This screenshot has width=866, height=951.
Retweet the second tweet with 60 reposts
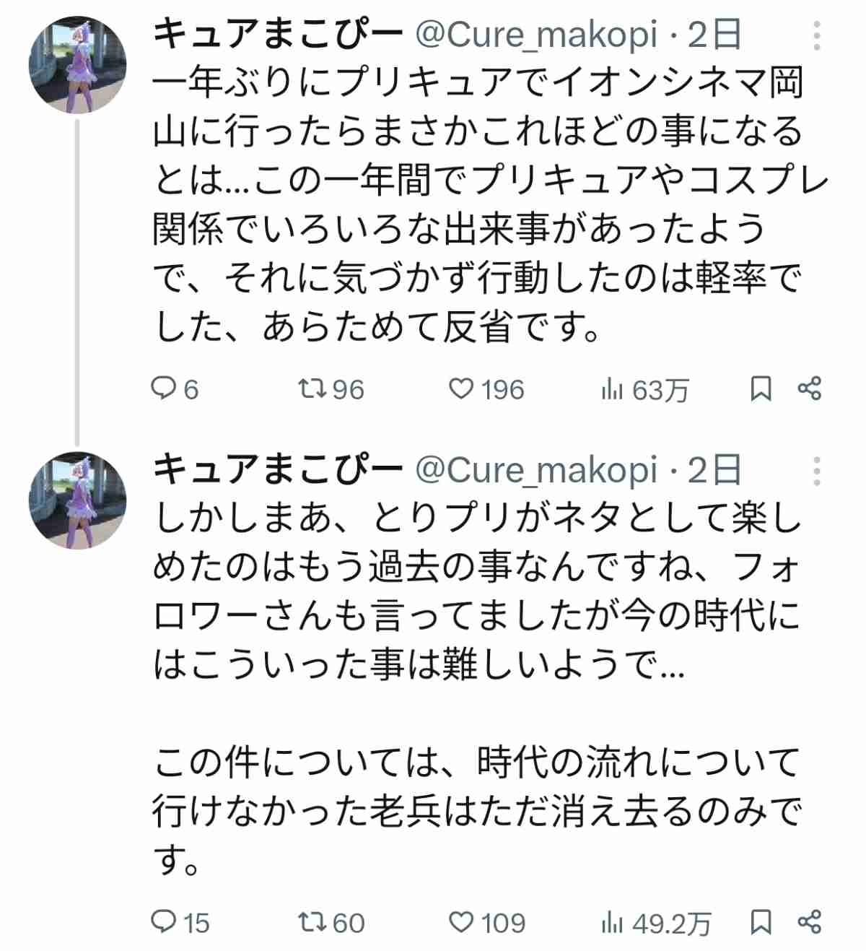312,921
